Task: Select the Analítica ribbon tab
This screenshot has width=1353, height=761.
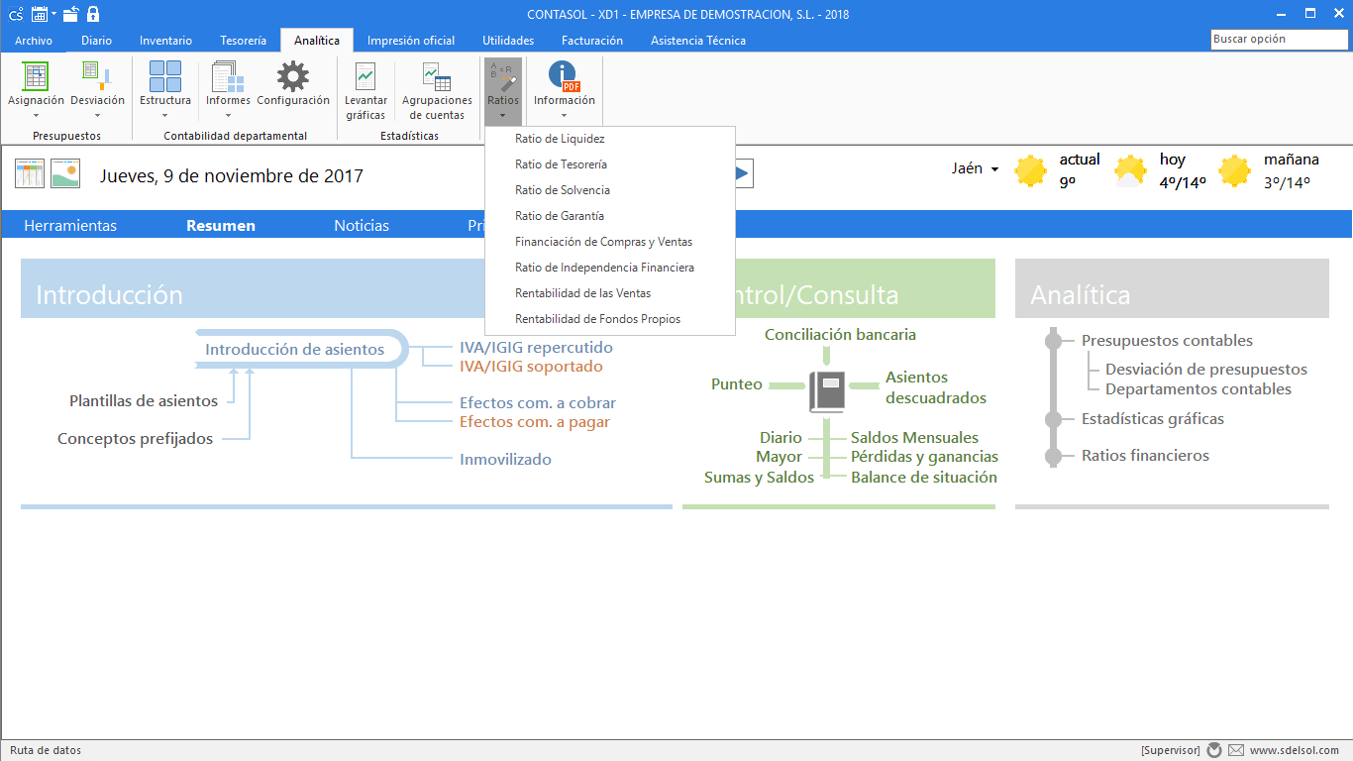Action: pyautogui.click(x=317, y=41)
